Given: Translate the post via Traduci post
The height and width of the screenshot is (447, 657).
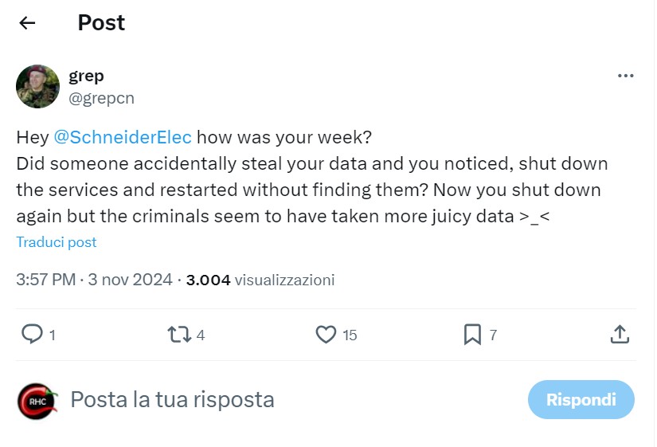Looking at the screenshot, I should click(x=57, y=241).
